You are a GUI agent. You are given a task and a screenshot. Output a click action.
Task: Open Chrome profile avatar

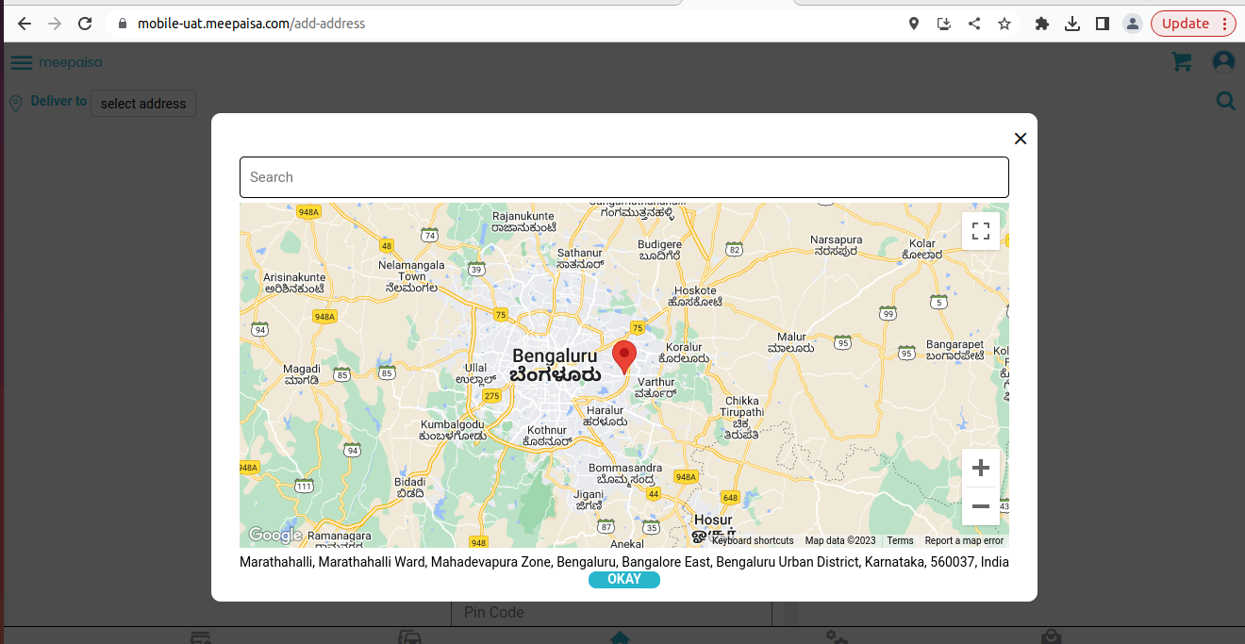point(1133,24)
